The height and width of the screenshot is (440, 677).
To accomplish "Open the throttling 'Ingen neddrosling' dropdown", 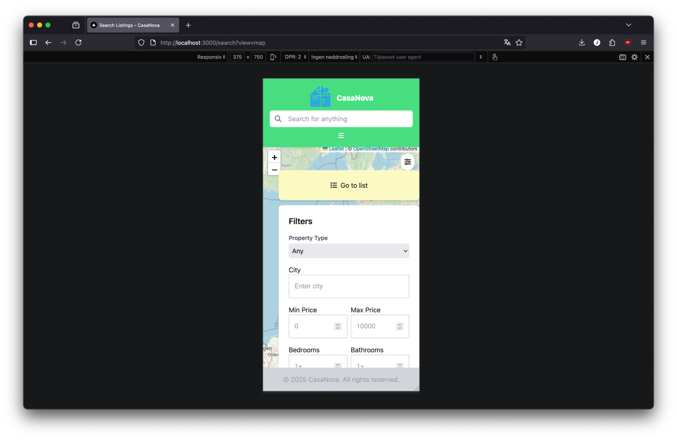I will (334, 57).
